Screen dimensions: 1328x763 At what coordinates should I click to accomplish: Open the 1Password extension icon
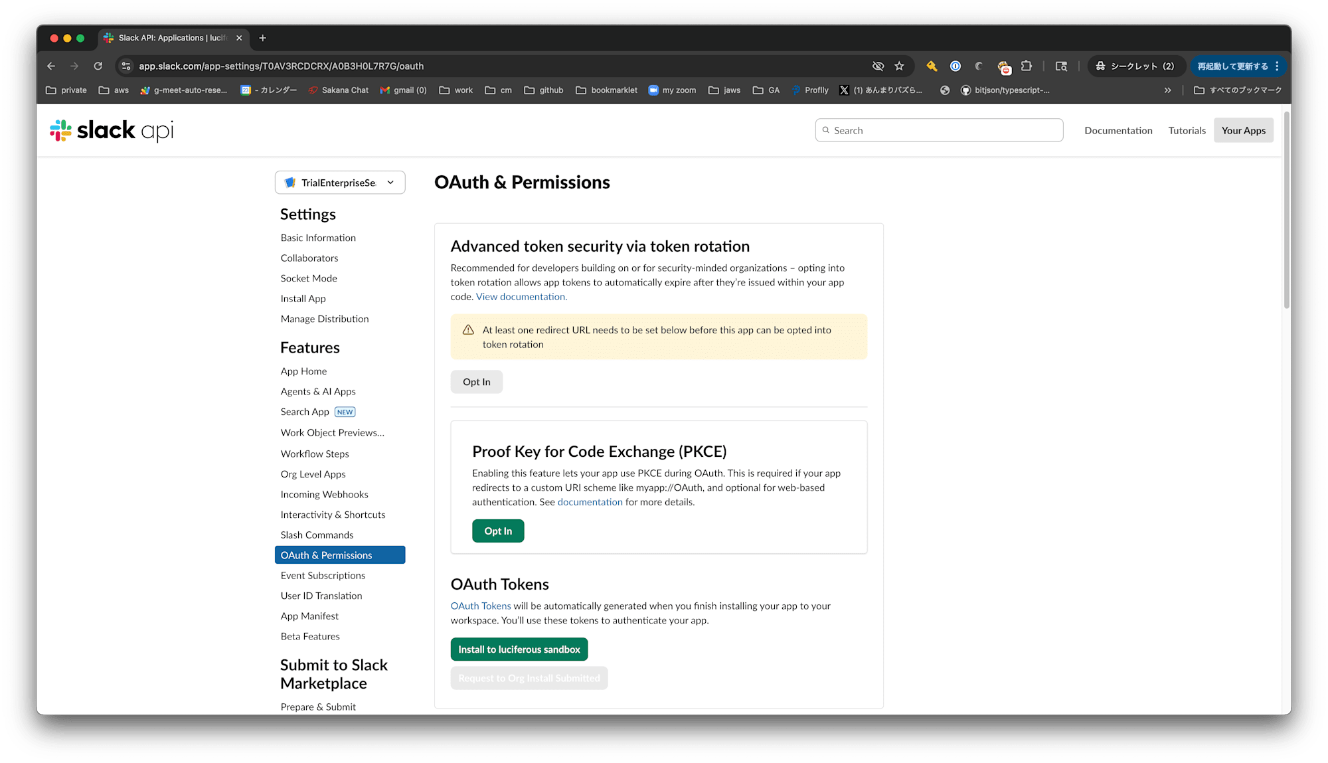pos(955,66)
